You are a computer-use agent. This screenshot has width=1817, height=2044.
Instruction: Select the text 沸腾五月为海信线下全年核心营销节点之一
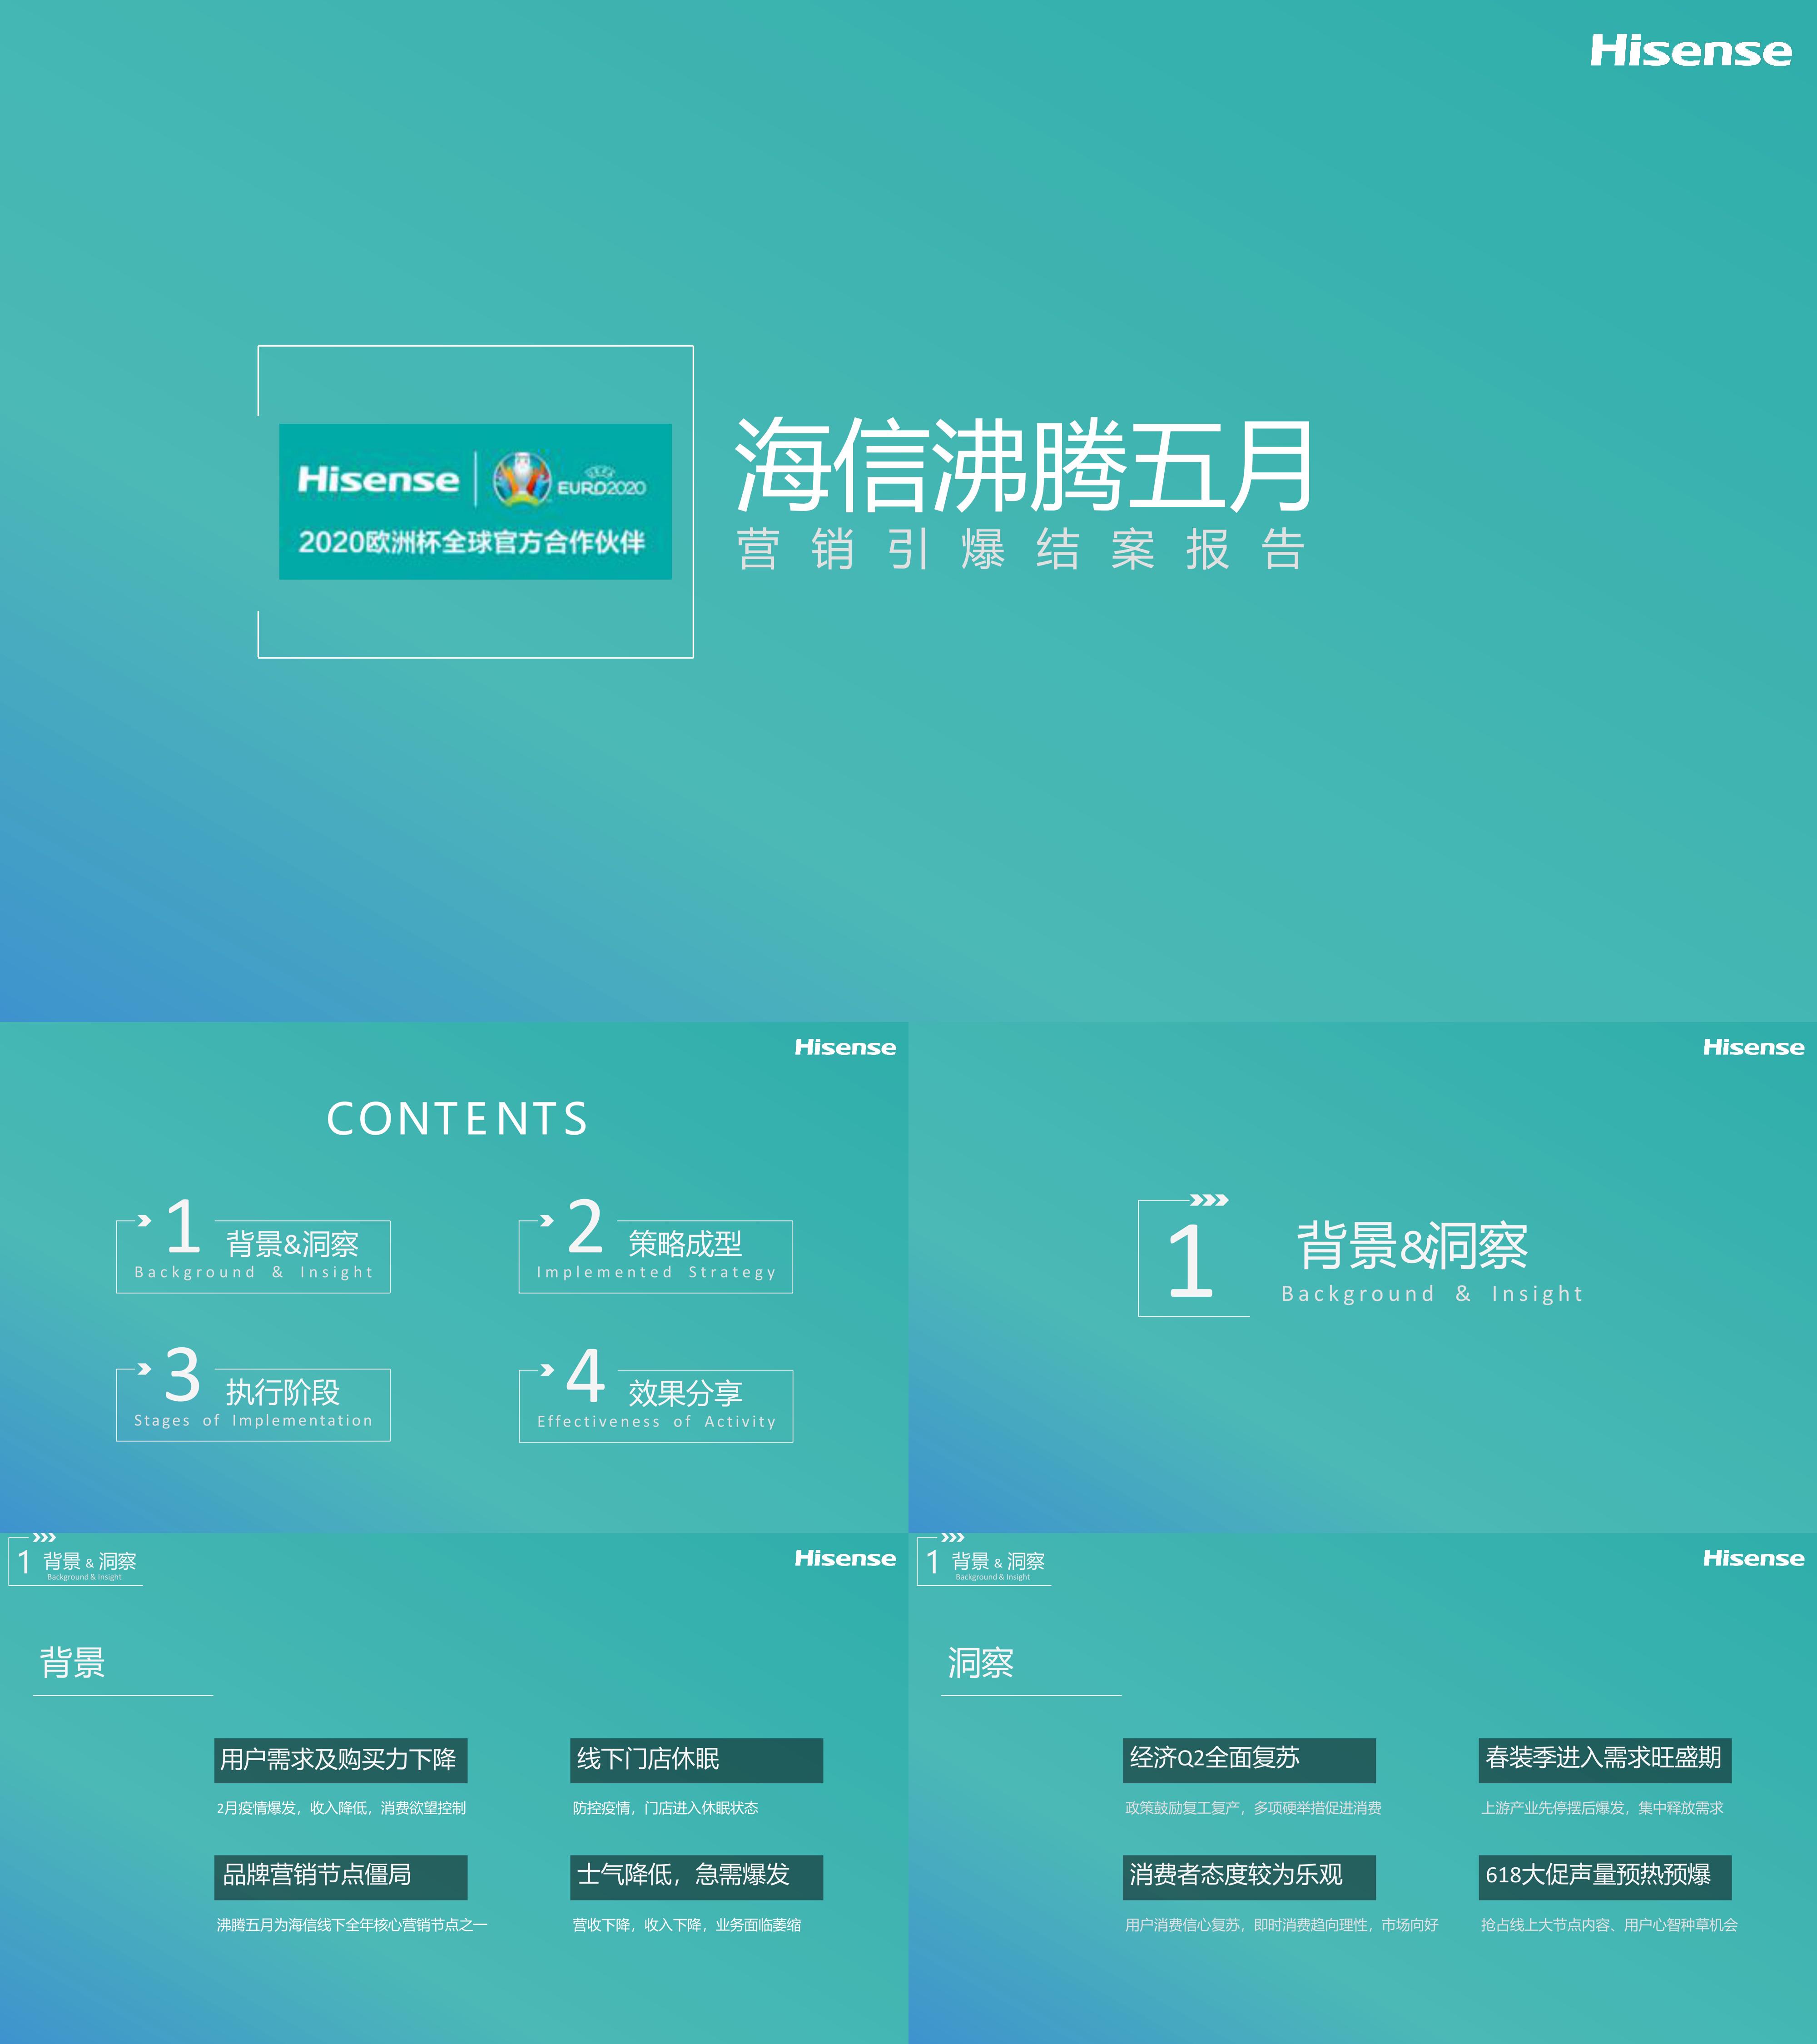click(352, 1925)
